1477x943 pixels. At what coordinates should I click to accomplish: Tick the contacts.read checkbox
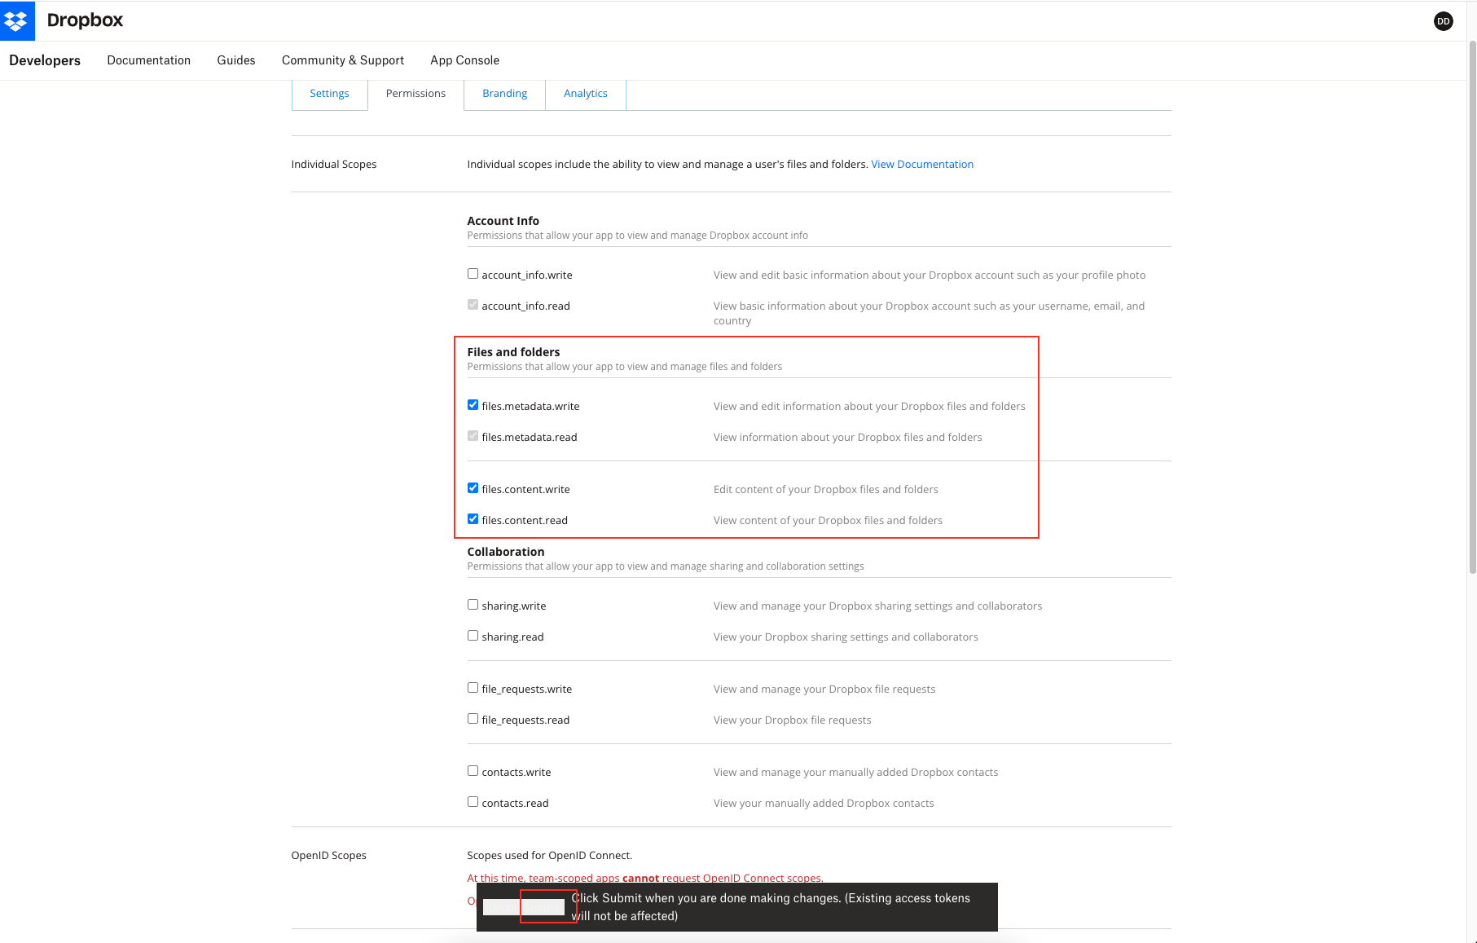pyautogui.click(x=473, y=802)
